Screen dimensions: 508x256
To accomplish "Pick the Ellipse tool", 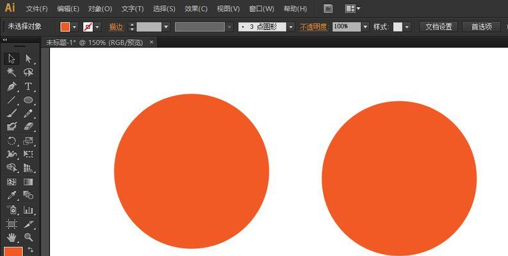I will [29, 100].
